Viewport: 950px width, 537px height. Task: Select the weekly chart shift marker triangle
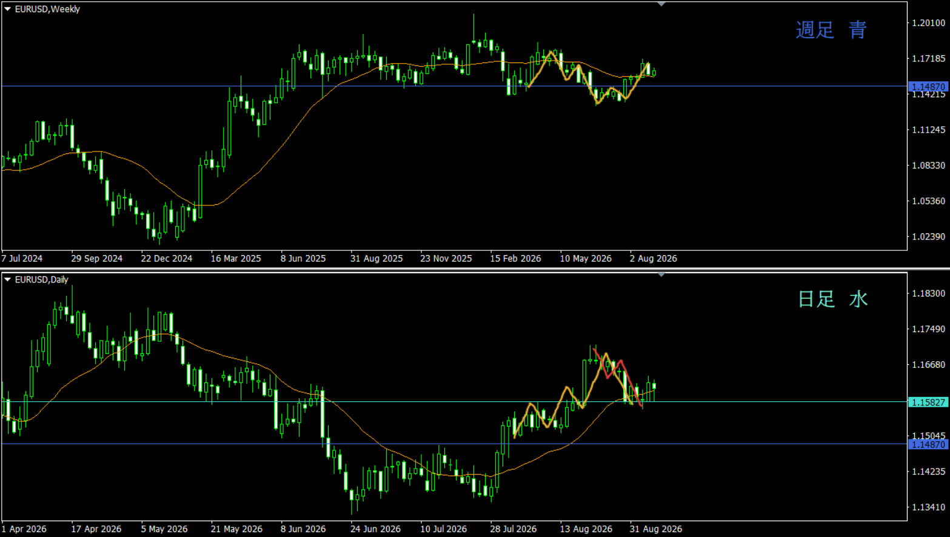[x=661, y=4]
